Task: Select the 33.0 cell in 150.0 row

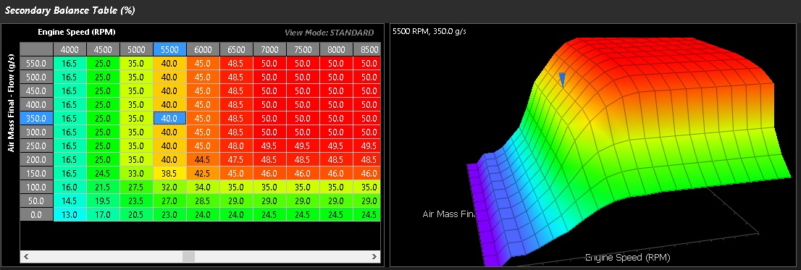Action: [136, 173]
